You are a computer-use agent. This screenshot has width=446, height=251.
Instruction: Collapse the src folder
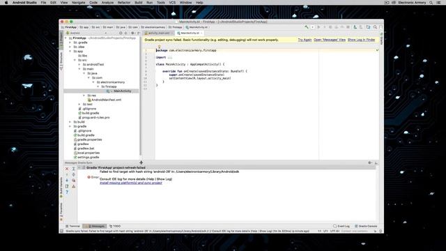(x=75, y=60)
